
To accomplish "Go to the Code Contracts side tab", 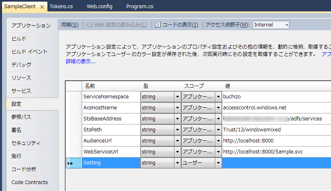I will pos(29,182).
